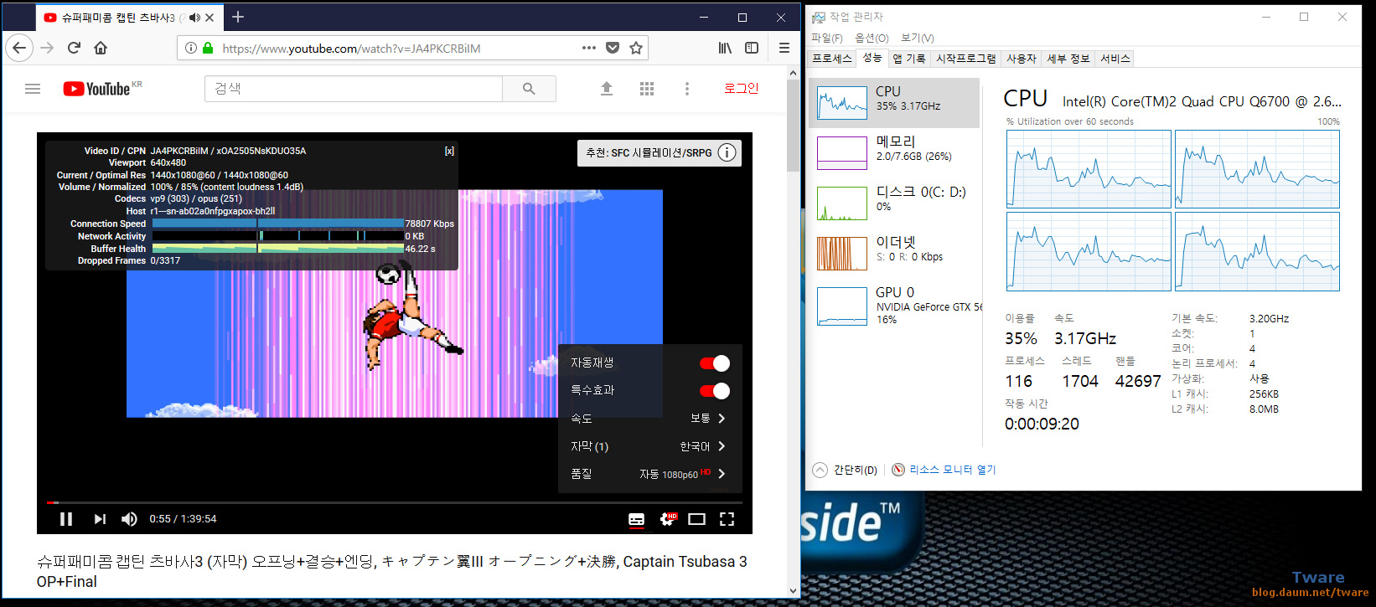This screenshot has width=1376, height=607.
Task: Close stats for nerds overlay [x]
Action: pos(449,151)
